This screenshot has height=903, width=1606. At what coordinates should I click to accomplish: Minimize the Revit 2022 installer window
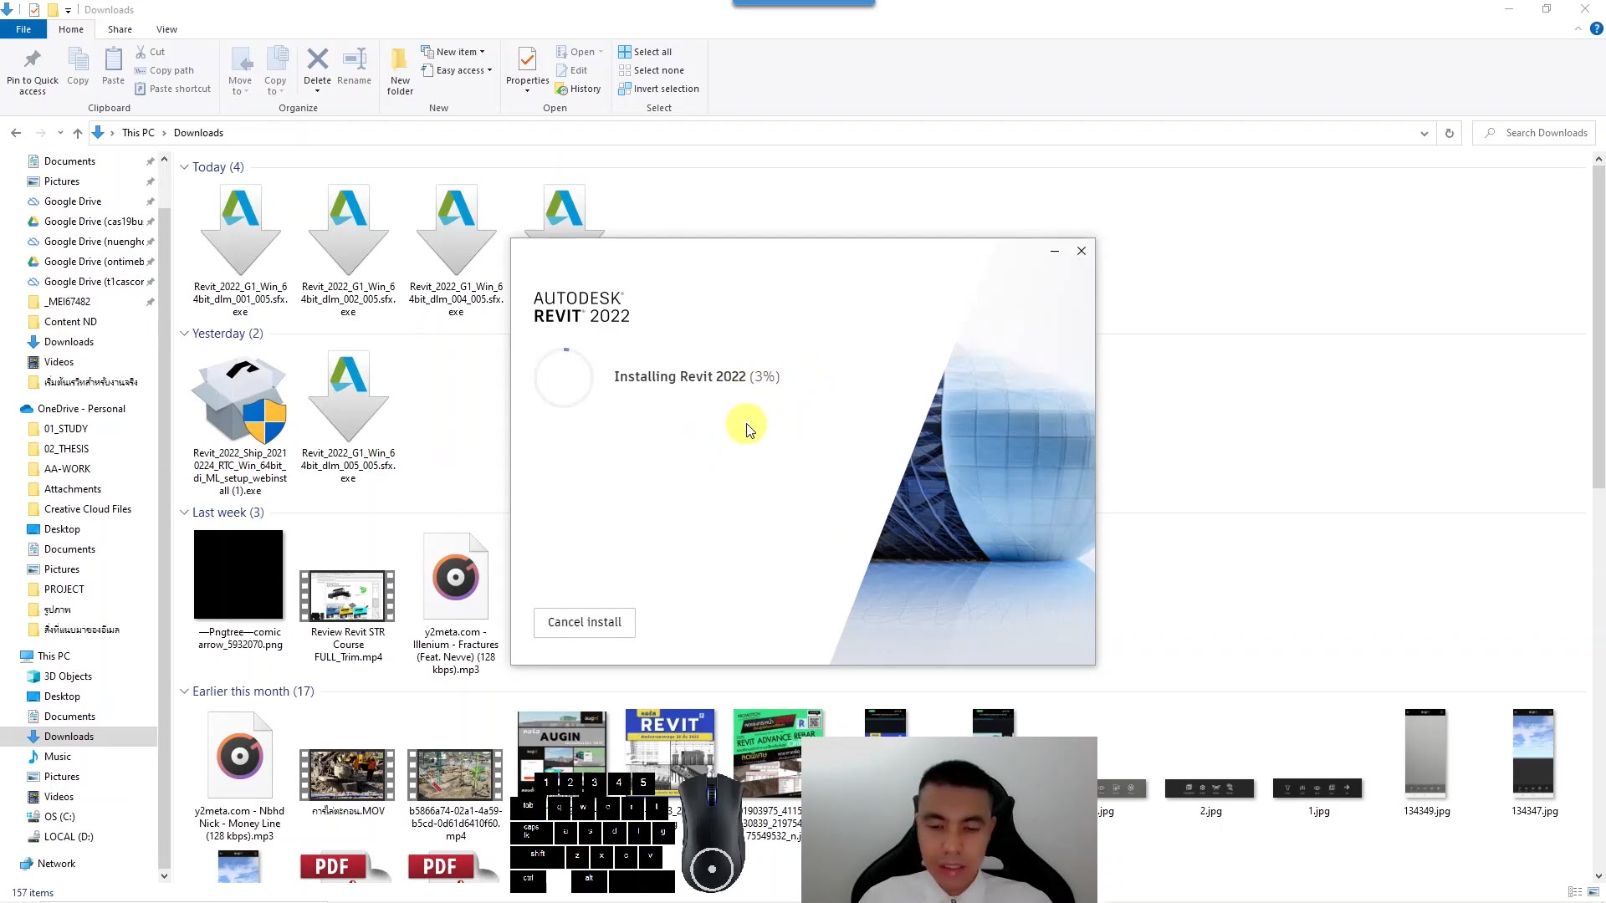coord(1055,251)
